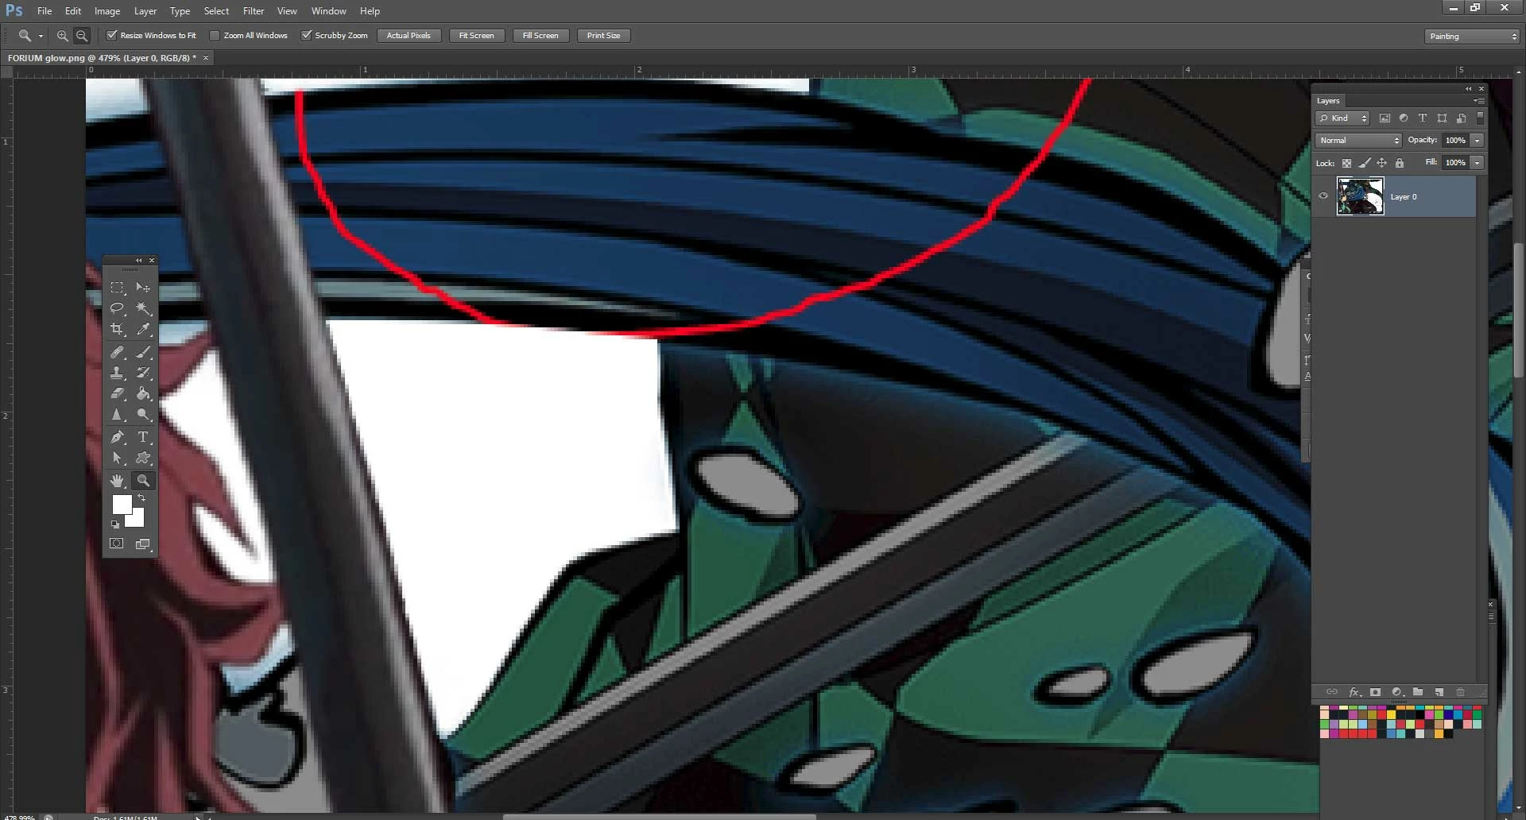Select the Custom Shape tool

(x=143, y=458)
